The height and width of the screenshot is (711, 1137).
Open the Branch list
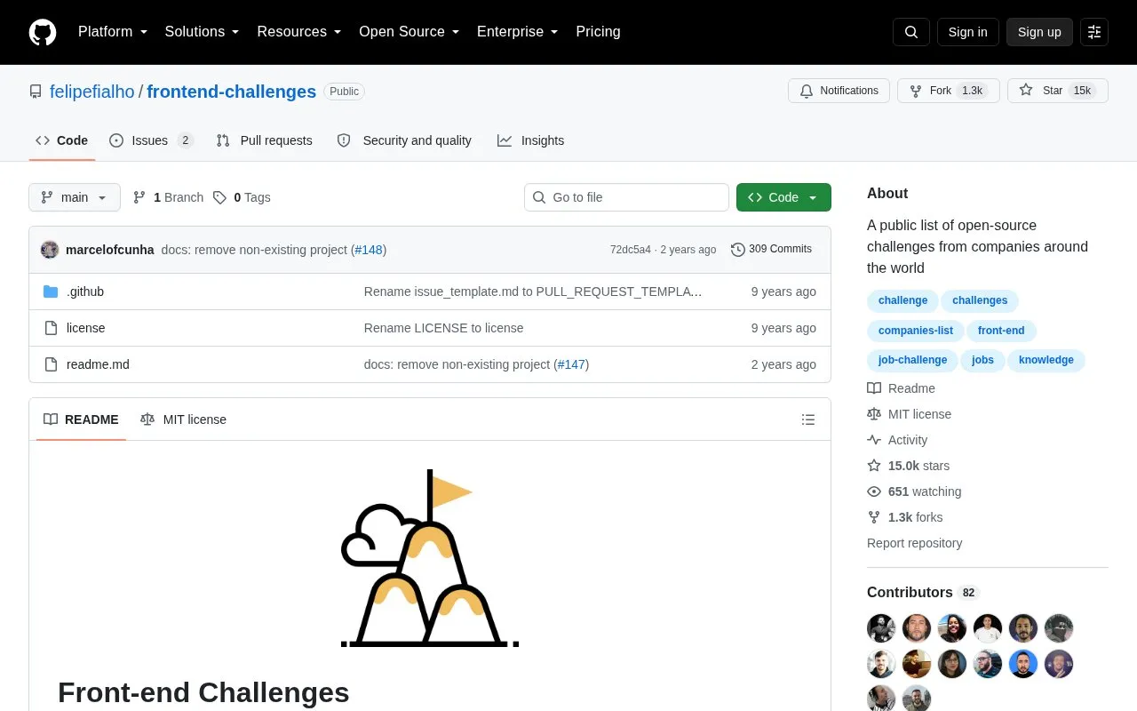point(168,197)
